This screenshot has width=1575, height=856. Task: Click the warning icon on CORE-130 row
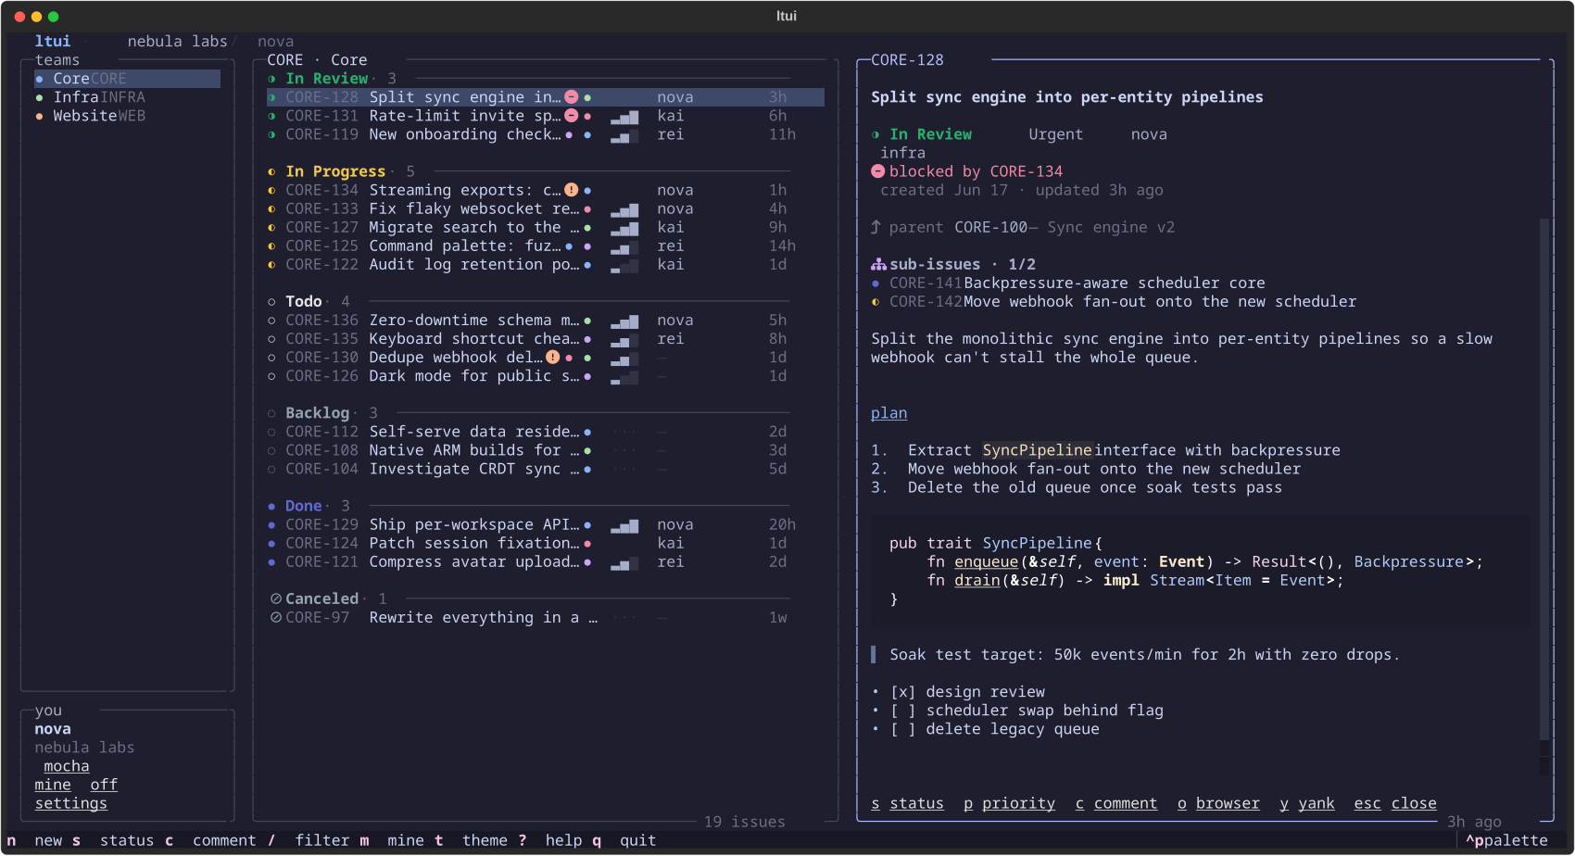click(553, 357)
